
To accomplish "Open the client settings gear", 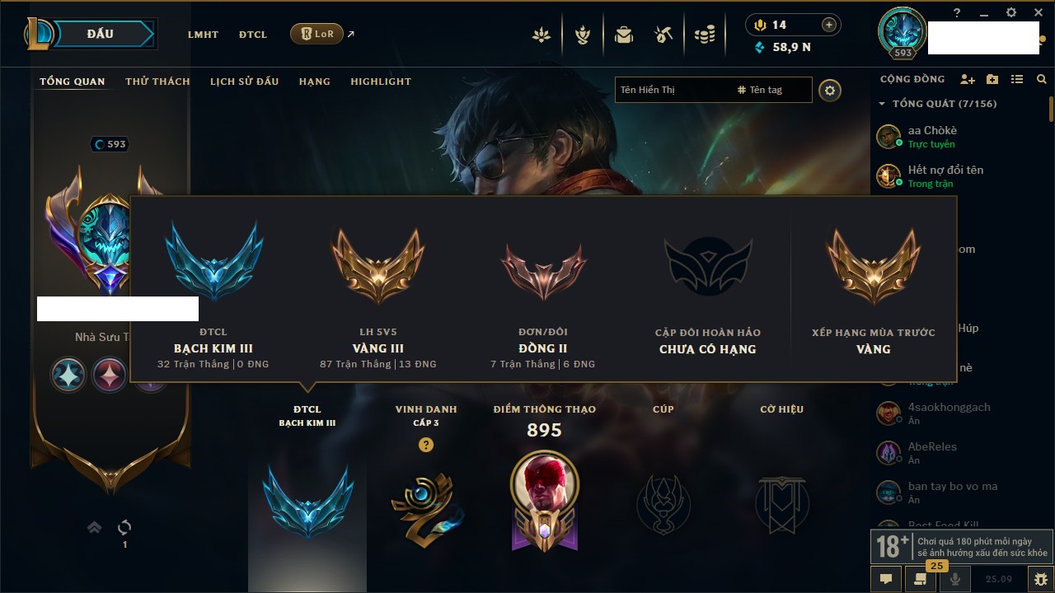I will (1011, 13).
